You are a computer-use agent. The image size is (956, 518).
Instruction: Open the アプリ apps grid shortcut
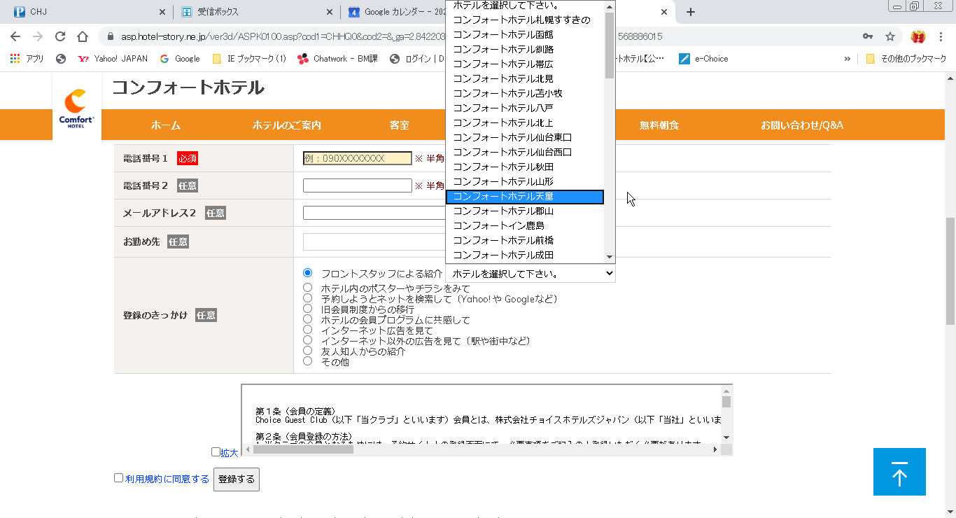click(27, 59)
